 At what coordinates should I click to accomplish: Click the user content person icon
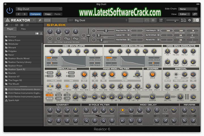coord(41,33)
